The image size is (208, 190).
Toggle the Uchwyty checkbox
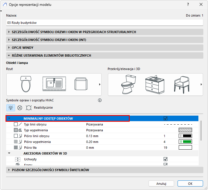(165, 159)
